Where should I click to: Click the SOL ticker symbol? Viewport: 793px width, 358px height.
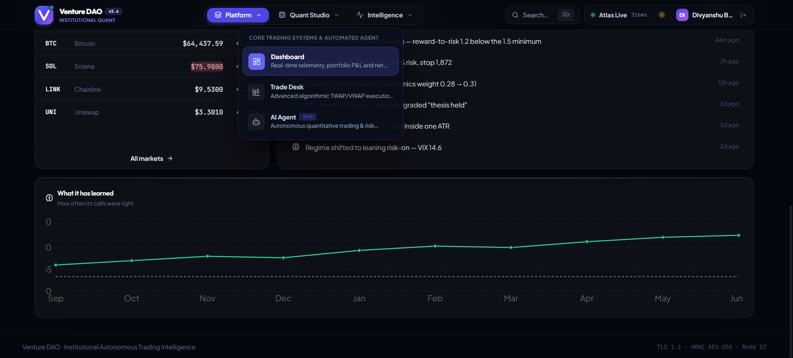[x=51, y=66]
